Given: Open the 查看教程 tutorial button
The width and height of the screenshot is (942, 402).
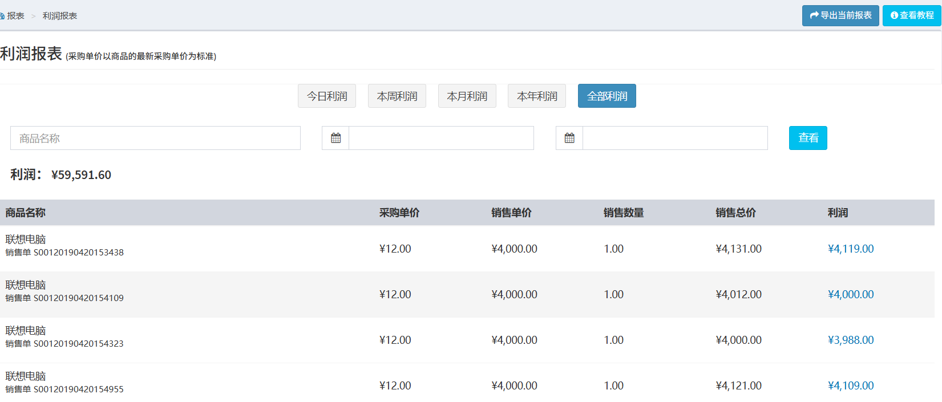Looking at the screenshot, I should pyautogui.click(x=911, y=15).
